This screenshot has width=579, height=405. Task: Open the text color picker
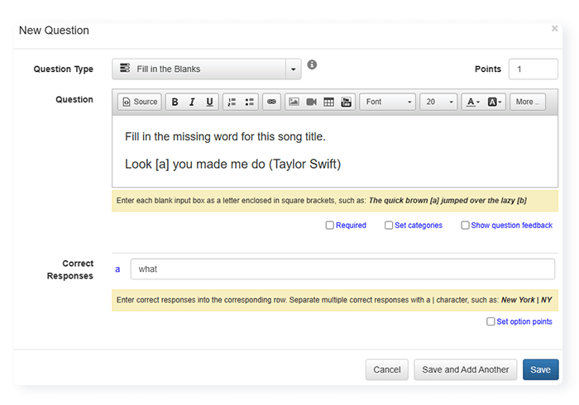click(x=472, y=102)
